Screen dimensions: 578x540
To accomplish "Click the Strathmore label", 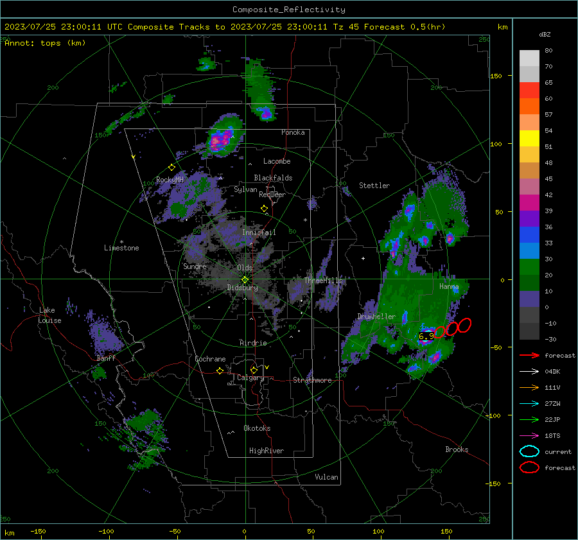I will 312,380.
